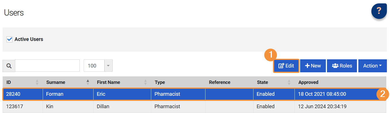Click the search magnifier icon
Viewport: 390px width, 113px height.
click(9, 66)
